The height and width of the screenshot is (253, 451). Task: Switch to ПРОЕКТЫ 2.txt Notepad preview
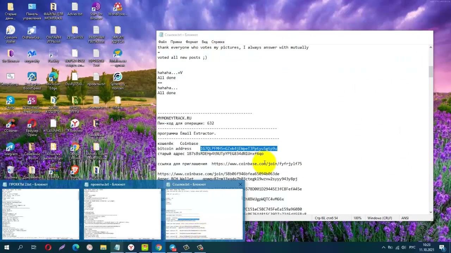[41, 211]
